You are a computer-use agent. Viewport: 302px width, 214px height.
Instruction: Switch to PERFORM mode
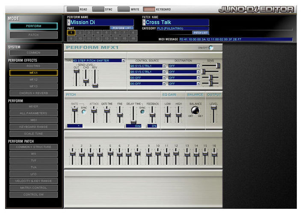pyautogui.click(x=33, y=26)
